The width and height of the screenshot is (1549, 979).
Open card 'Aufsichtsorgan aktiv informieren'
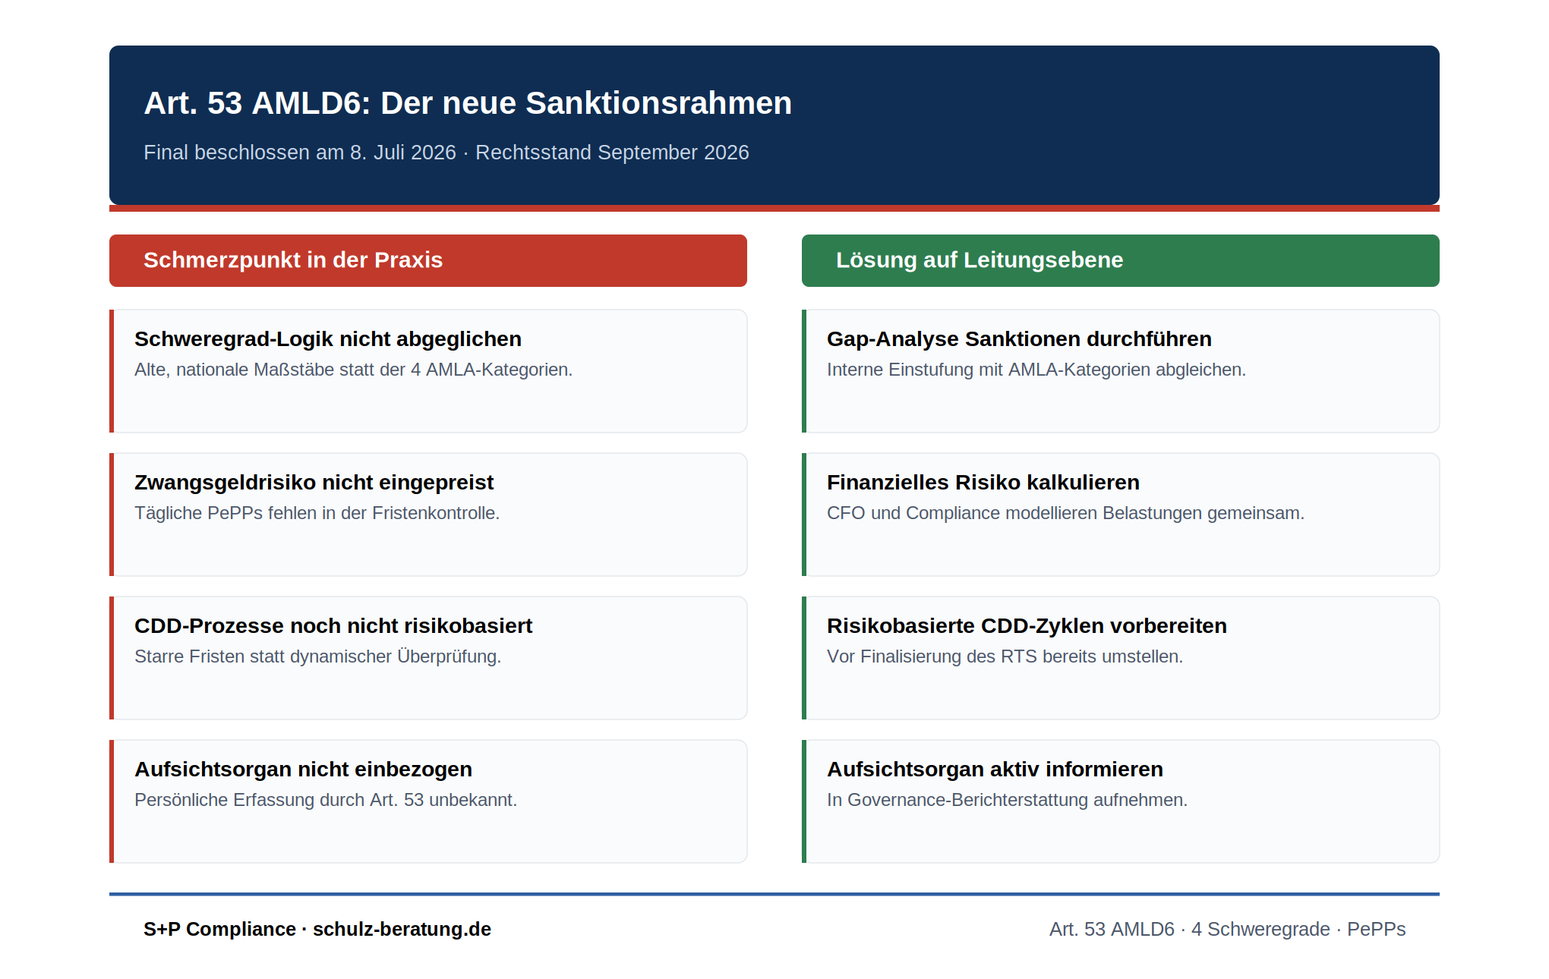click(1121, 801)
